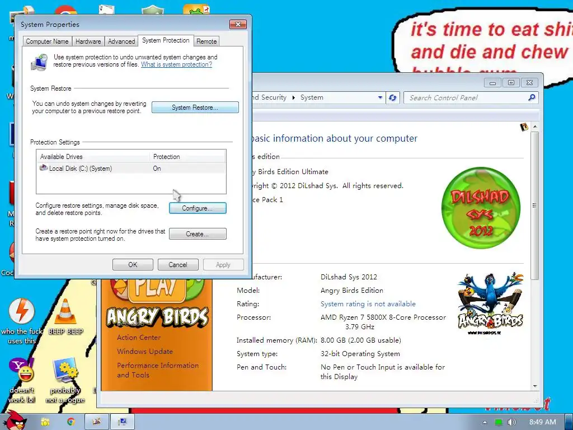The image size is (573, 430).
Task: Click the System Restore... button
Action: click(195, 107)
